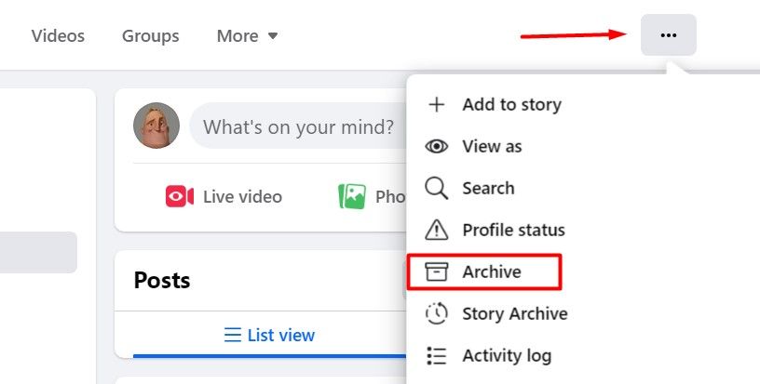Click the Activity log list icon
Screen dimensions: 760x384
point(436,355)
